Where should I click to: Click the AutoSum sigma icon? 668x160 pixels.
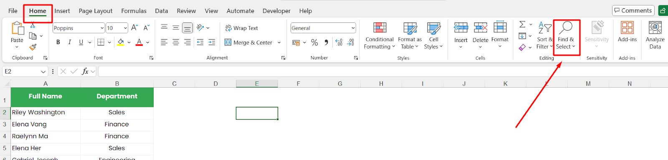pyautogui.click(x=522, y=25)
